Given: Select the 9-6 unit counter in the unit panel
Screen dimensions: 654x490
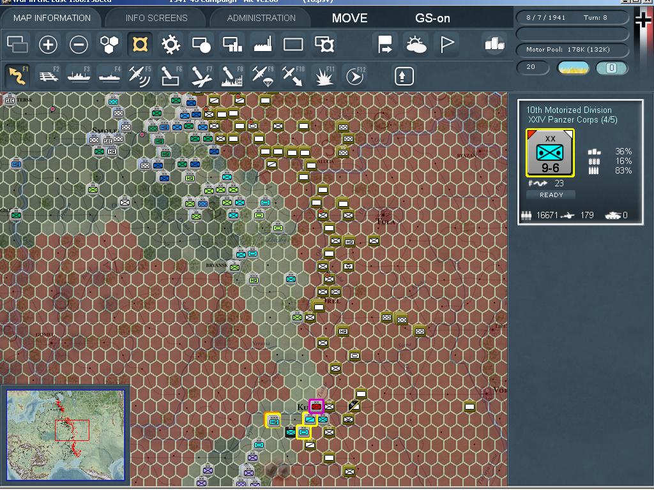Looking at the screenshot, I should pos(550,152).
